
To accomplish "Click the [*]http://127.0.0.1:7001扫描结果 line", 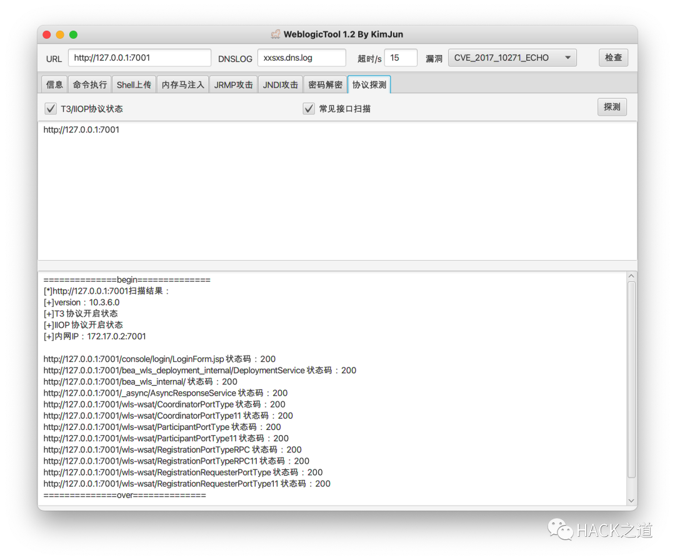I will (x=106, y=291).
